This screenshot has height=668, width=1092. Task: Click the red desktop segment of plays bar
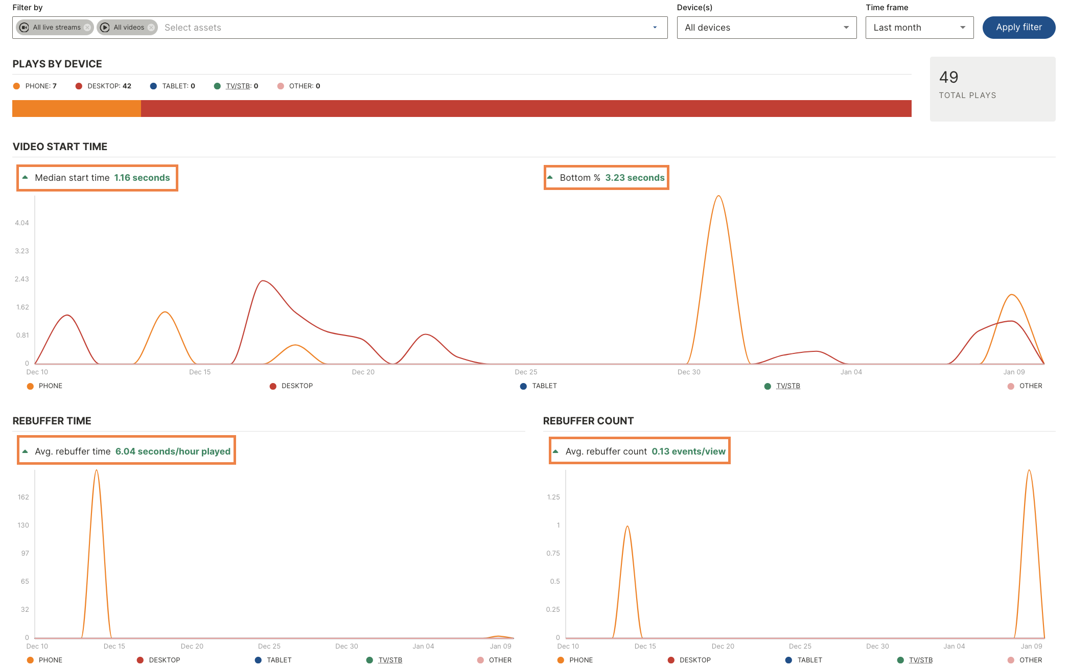coord(526,108)
